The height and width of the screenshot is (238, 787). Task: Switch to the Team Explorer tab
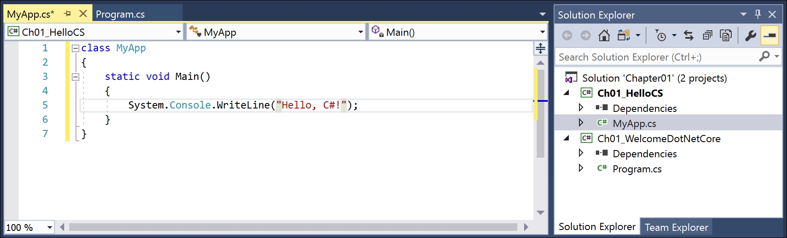coord(676,227)
